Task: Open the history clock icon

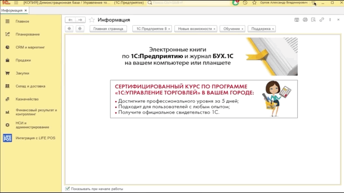Action: point(245,3)
